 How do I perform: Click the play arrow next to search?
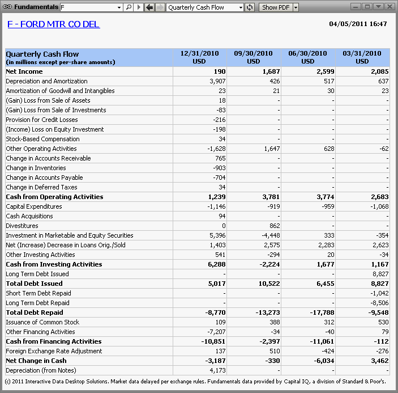(x=139, y=7)
